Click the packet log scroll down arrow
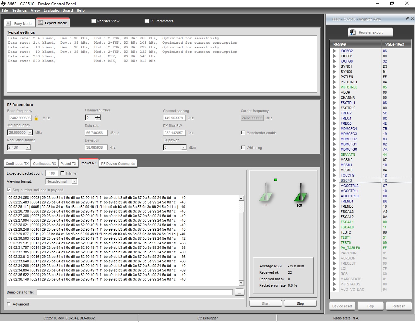 [241, 283]
